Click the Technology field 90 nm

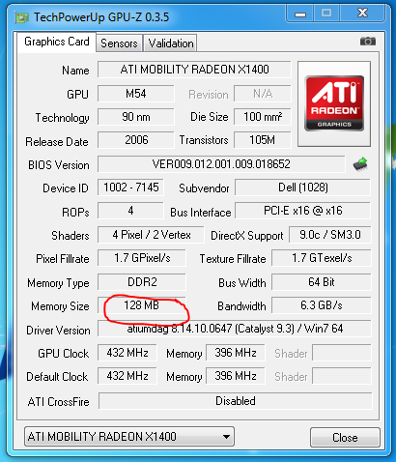(x=136, y=117)
